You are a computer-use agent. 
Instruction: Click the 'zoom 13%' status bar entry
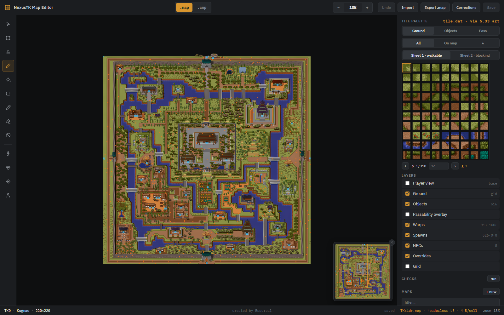pyautogui.click(x=491, y=311)
